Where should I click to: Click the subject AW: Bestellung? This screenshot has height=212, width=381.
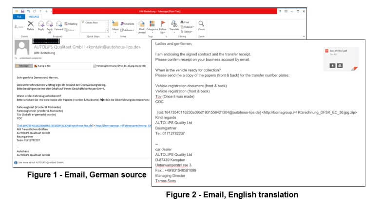point(44,53)
